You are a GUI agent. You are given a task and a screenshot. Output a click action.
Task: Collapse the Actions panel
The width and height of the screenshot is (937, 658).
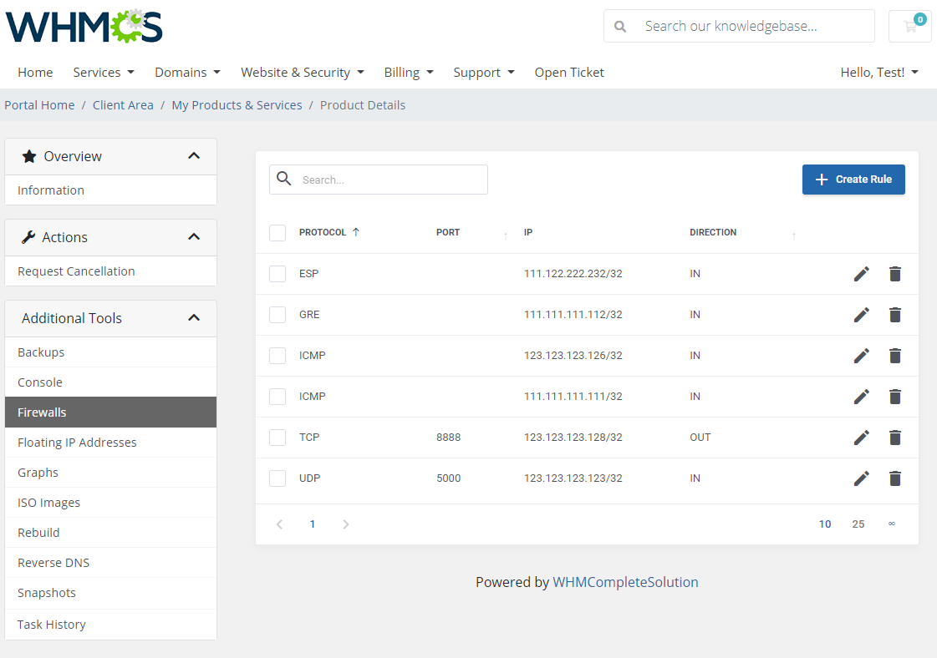pos(194,237)
